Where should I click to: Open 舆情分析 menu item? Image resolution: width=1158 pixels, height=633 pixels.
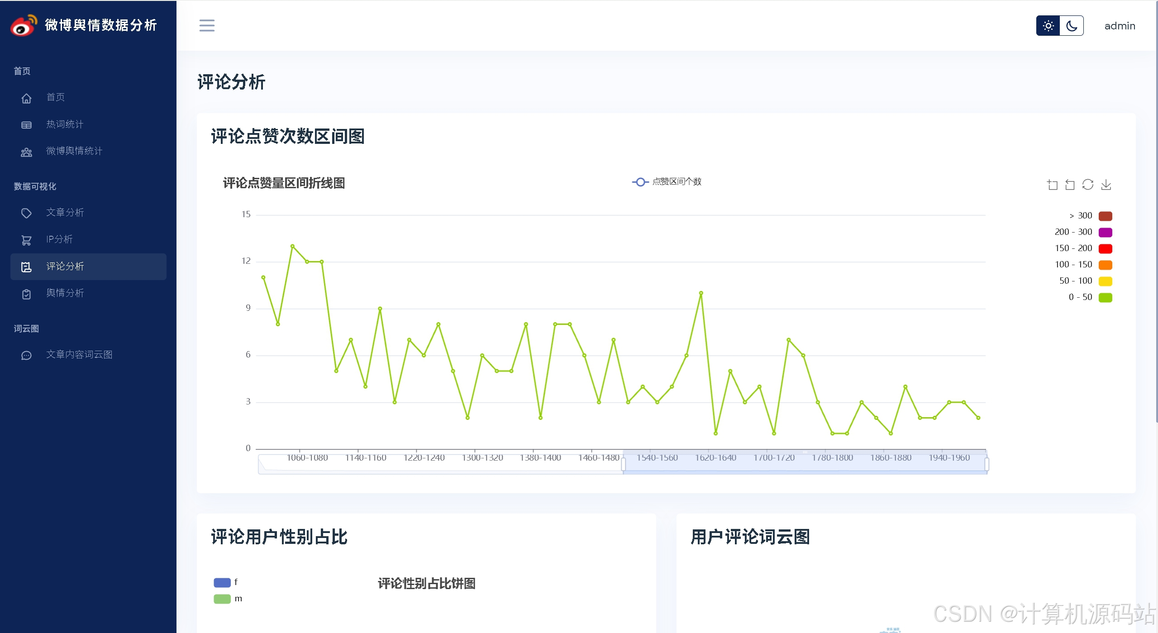65,293
